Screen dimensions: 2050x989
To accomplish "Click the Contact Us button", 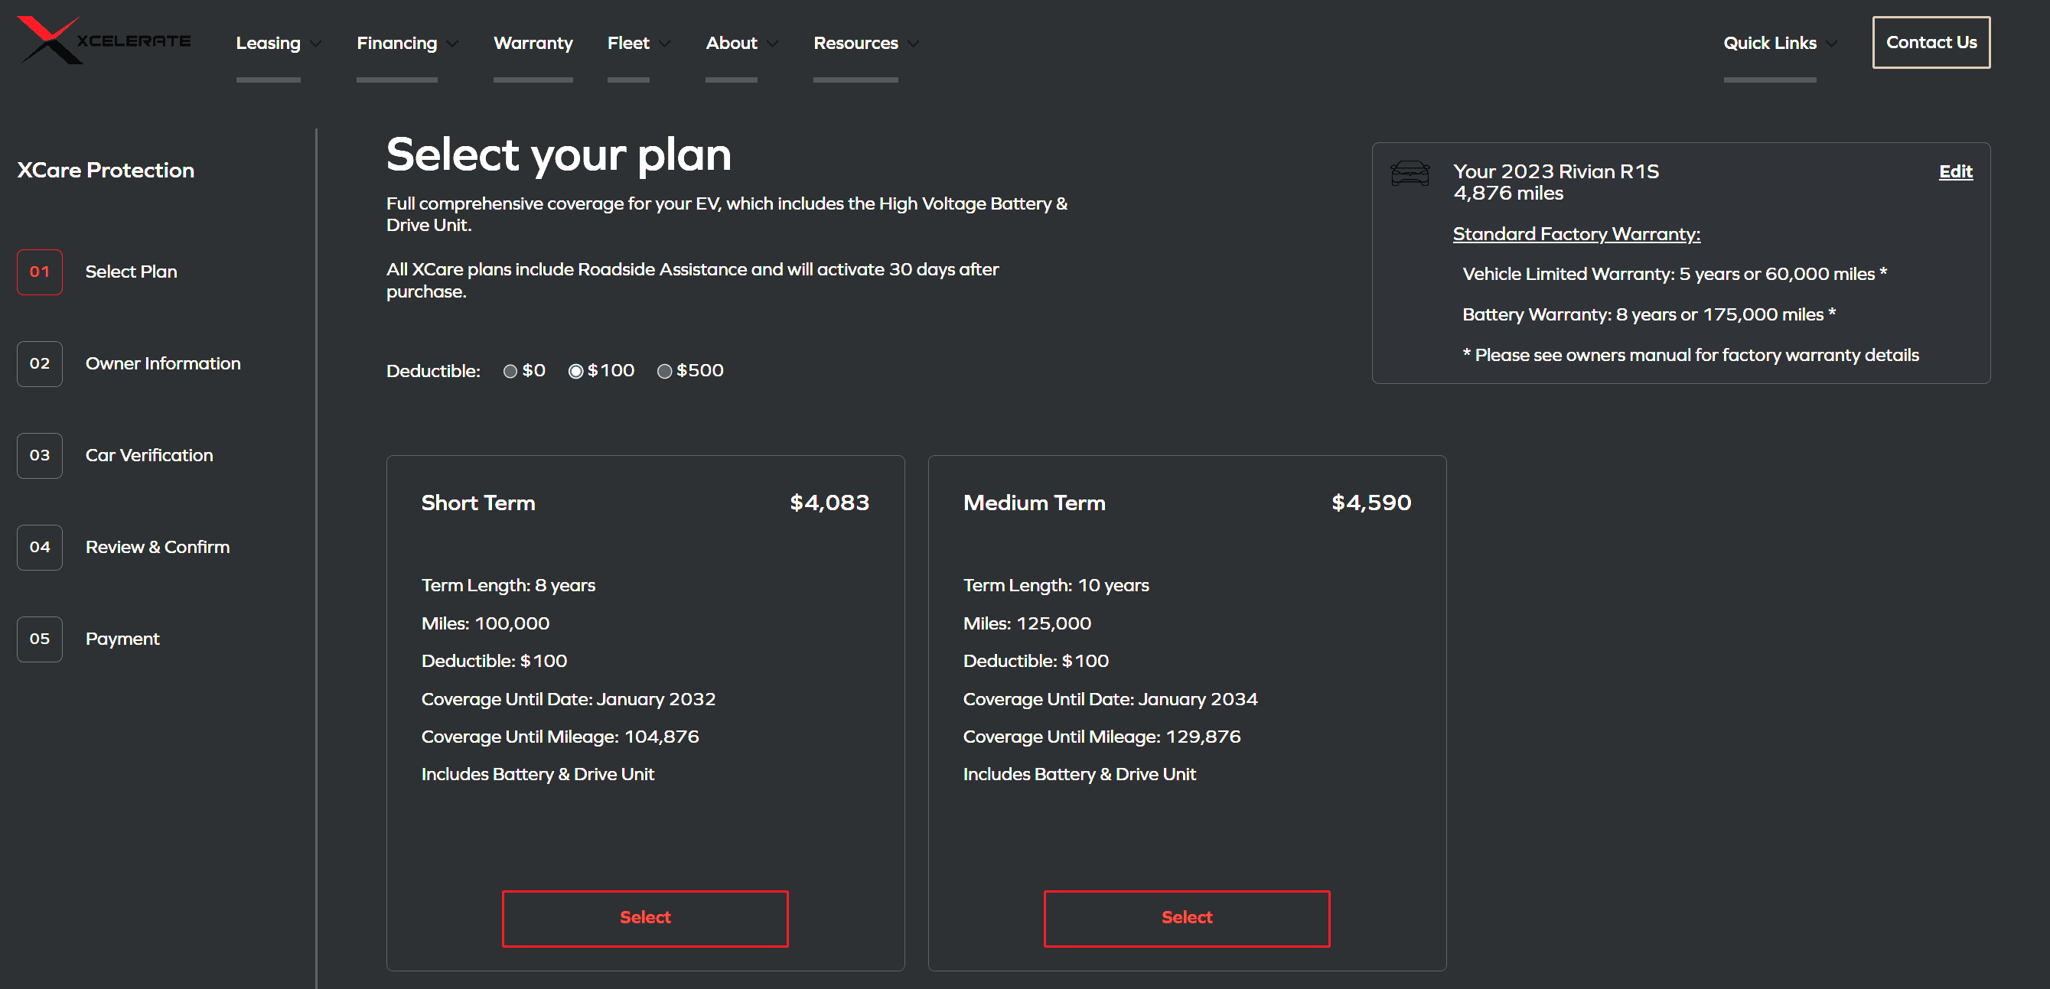I will click(x=1931, y=42).
